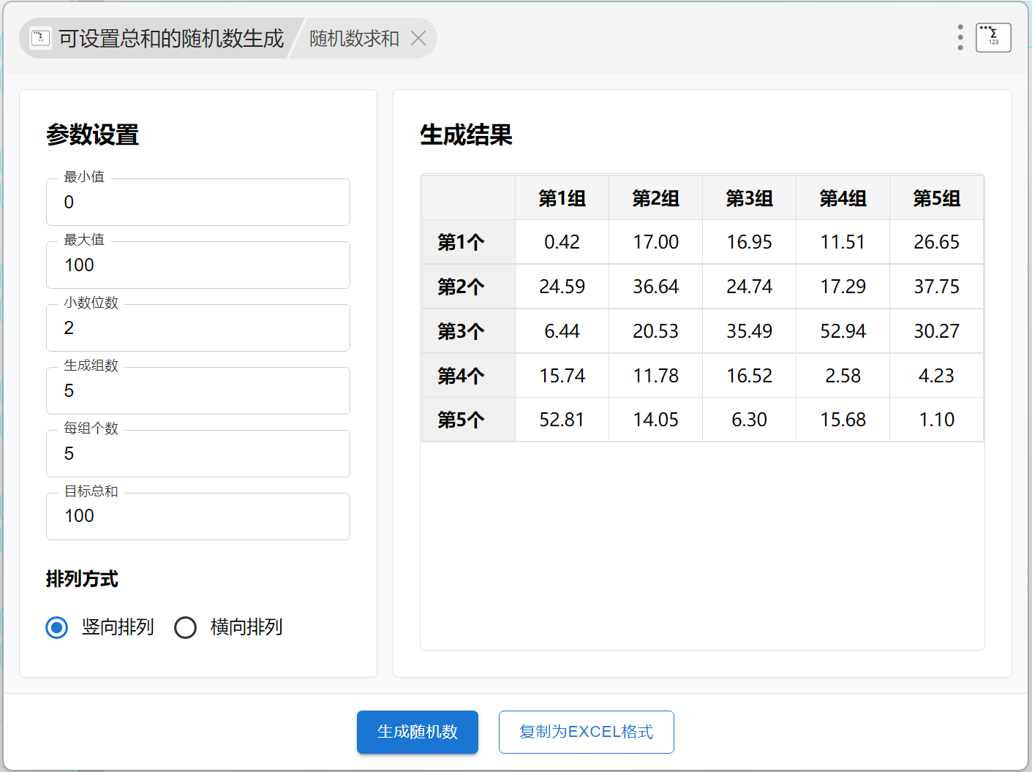This screenshot has width=1032, height=772.
Task: Click the 小数位数 input field
Action: (x=197, y=328)
